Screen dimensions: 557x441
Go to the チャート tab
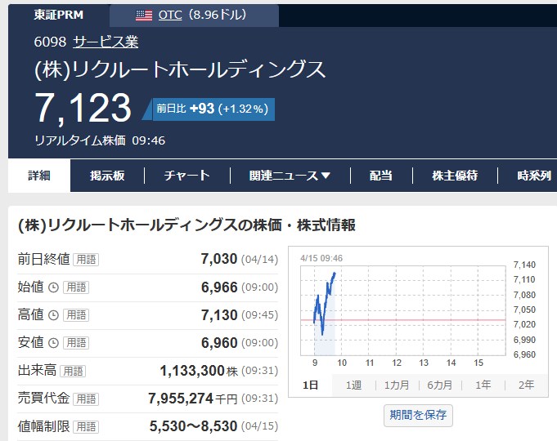(x=187, y=176)
